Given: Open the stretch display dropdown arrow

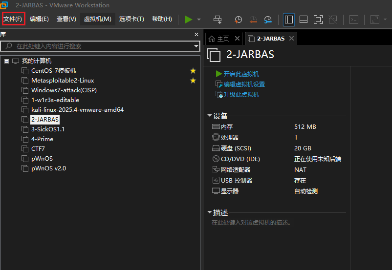Looking at the screenshot, I should [x=385, y=20].
